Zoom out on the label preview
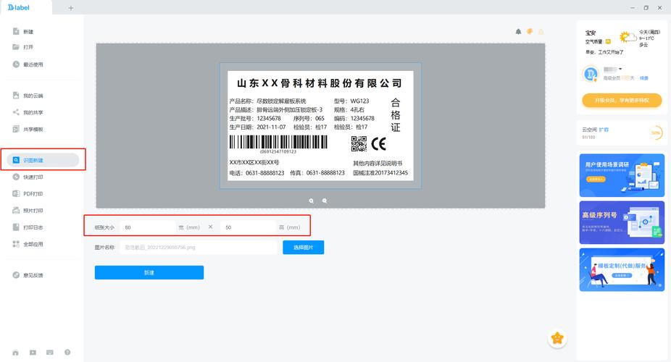This screenshot has width=671, height=362. (325, 201)
